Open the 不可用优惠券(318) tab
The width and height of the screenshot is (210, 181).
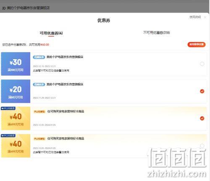(x=156, y=33)
